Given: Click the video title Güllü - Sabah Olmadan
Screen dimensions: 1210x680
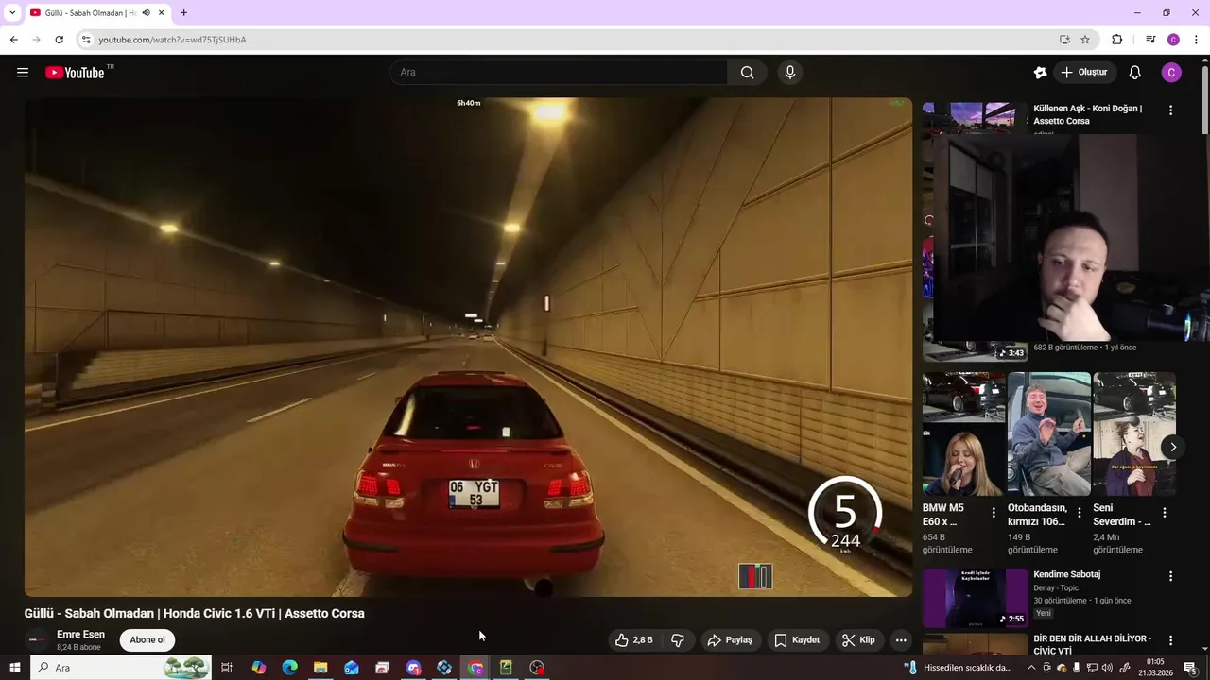Looking at the screenshot, I should 194,613.
